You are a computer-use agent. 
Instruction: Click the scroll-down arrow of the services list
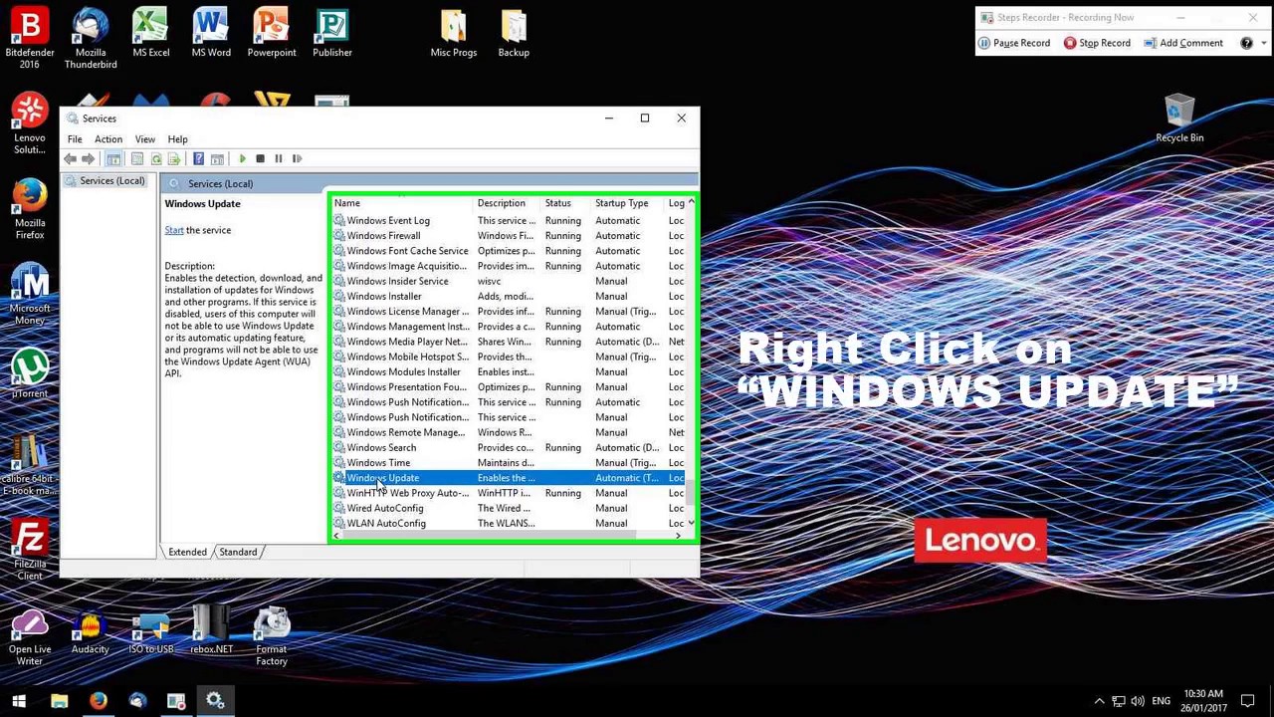click(x=691, y=523)
